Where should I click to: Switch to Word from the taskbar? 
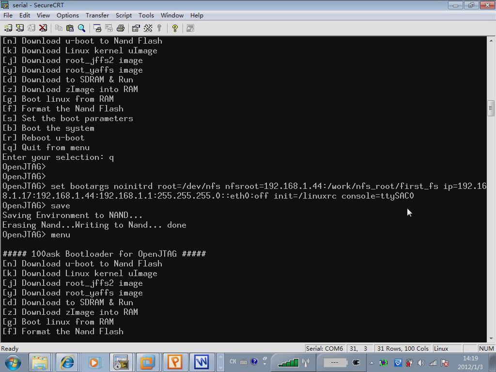coord(201,362)
